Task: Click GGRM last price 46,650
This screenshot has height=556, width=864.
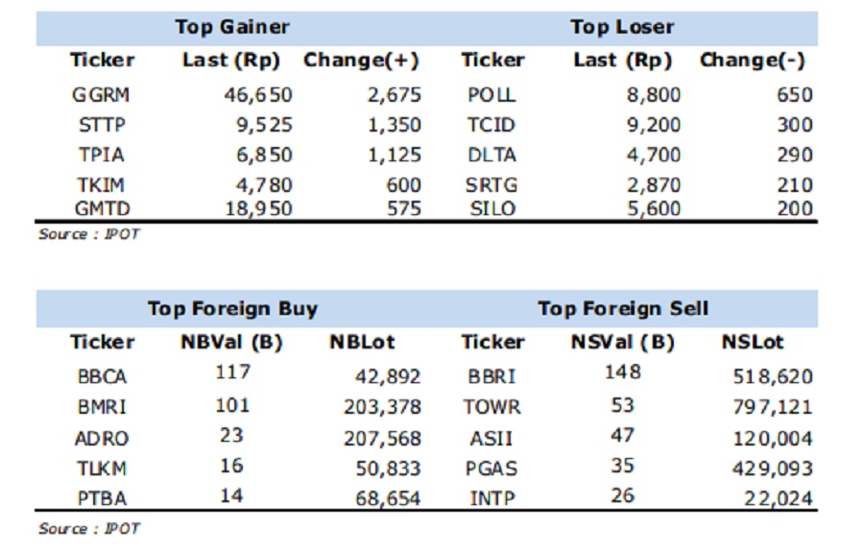Action: [x=258, y=95]
